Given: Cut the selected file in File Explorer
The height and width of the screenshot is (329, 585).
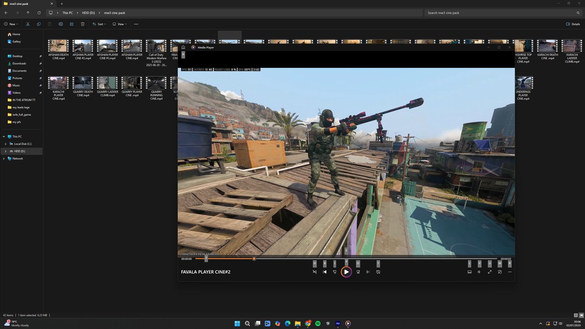Looking at the screenshot, I should click(28, 24).
